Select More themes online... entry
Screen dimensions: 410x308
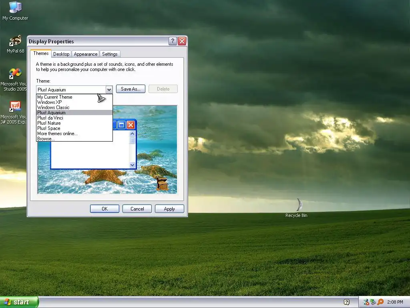coord(74,134)
